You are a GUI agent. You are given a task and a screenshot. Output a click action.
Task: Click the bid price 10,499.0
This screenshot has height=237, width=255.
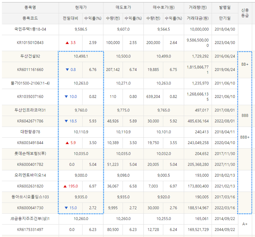click(x=164, y=56)
